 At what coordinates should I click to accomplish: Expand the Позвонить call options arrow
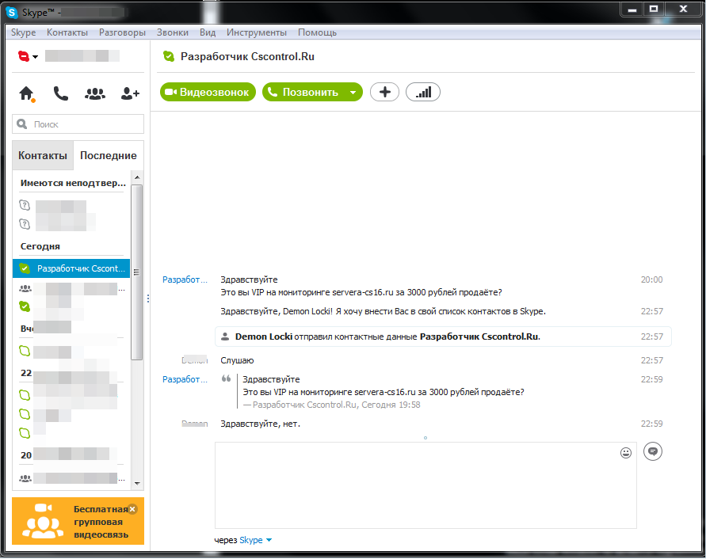[x=353, y=93]
